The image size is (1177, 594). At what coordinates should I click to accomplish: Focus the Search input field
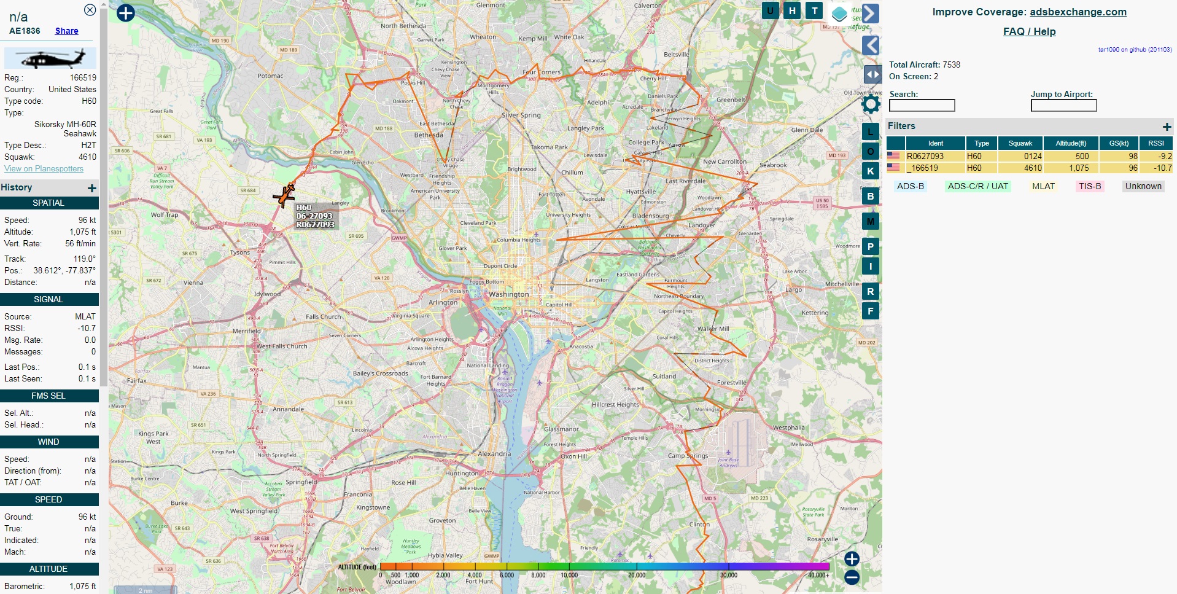[x=922, y=106]
